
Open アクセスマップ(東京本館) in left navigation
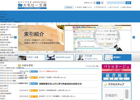[x=9, y=47]
